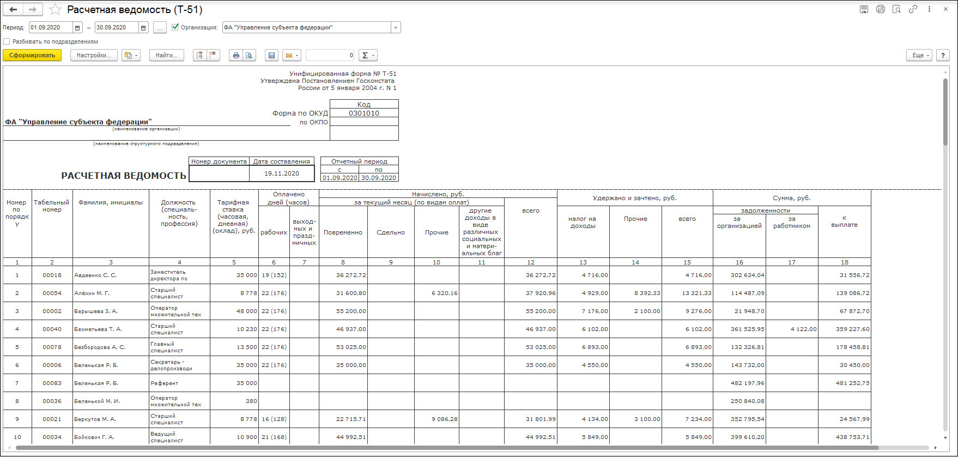The width and height of the screenshot is (958, 457).
Task: Expand the Организация dropdown list
Action: pyautogui.click(x=396, y=28)
